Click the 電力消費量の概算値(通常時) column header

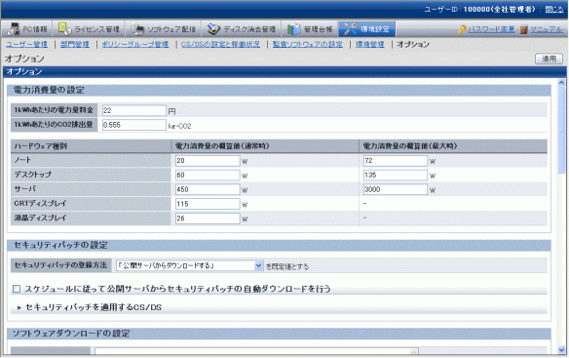265,146
